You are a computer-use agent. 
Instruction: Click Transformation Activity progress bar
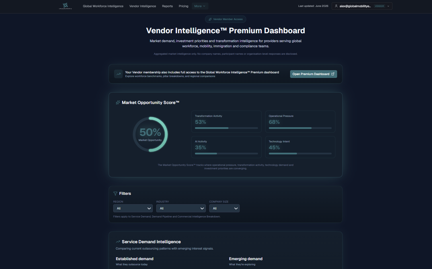(226, 128)
